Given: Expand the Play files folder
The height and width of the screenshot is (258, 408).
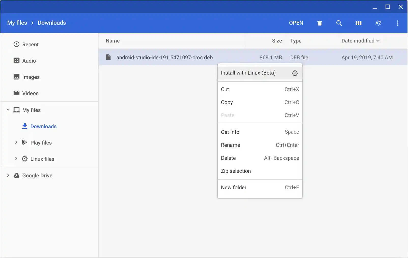Looking at the screenshot, I should [16, 142].
